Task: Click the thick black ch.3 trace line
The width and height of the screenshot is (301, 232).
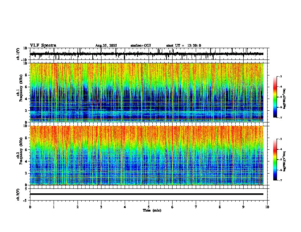Action: point(147,194)
